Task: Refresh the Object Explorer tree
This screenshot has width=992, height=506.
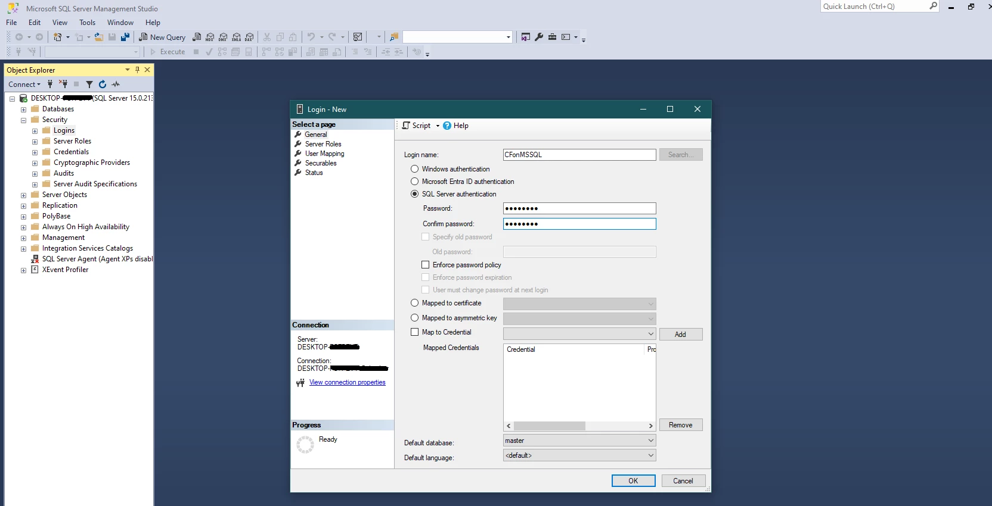Action: [103, 85]
